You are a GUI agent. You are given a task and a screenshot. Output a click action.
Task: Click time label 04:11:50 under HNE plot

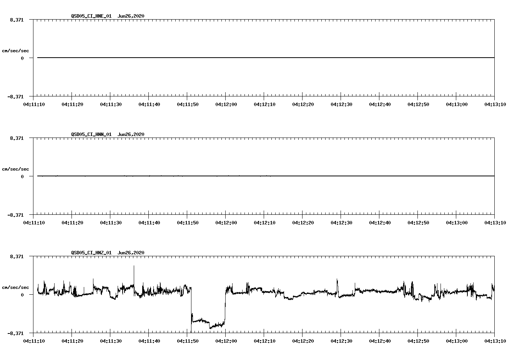[x=188, y=104]
